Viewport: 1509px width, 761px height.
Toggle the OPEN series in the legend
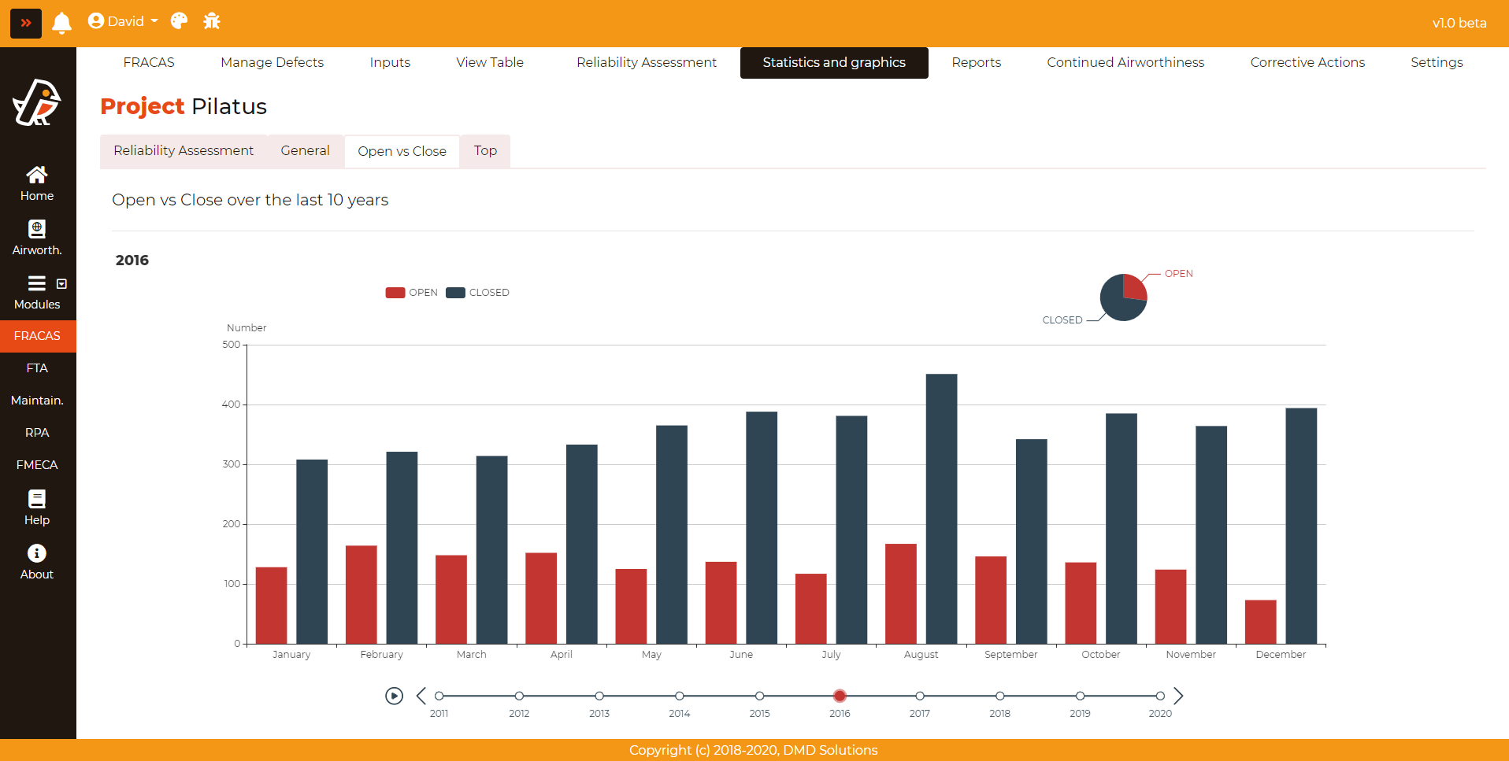(411, 293)
